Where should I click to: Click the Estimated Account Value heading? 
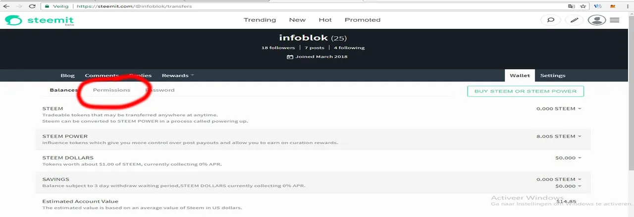coord(80,202)
